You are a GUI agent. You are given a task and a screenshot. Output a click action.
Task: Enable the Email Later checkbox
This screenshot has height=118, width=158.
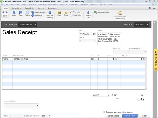coord(71,15)
